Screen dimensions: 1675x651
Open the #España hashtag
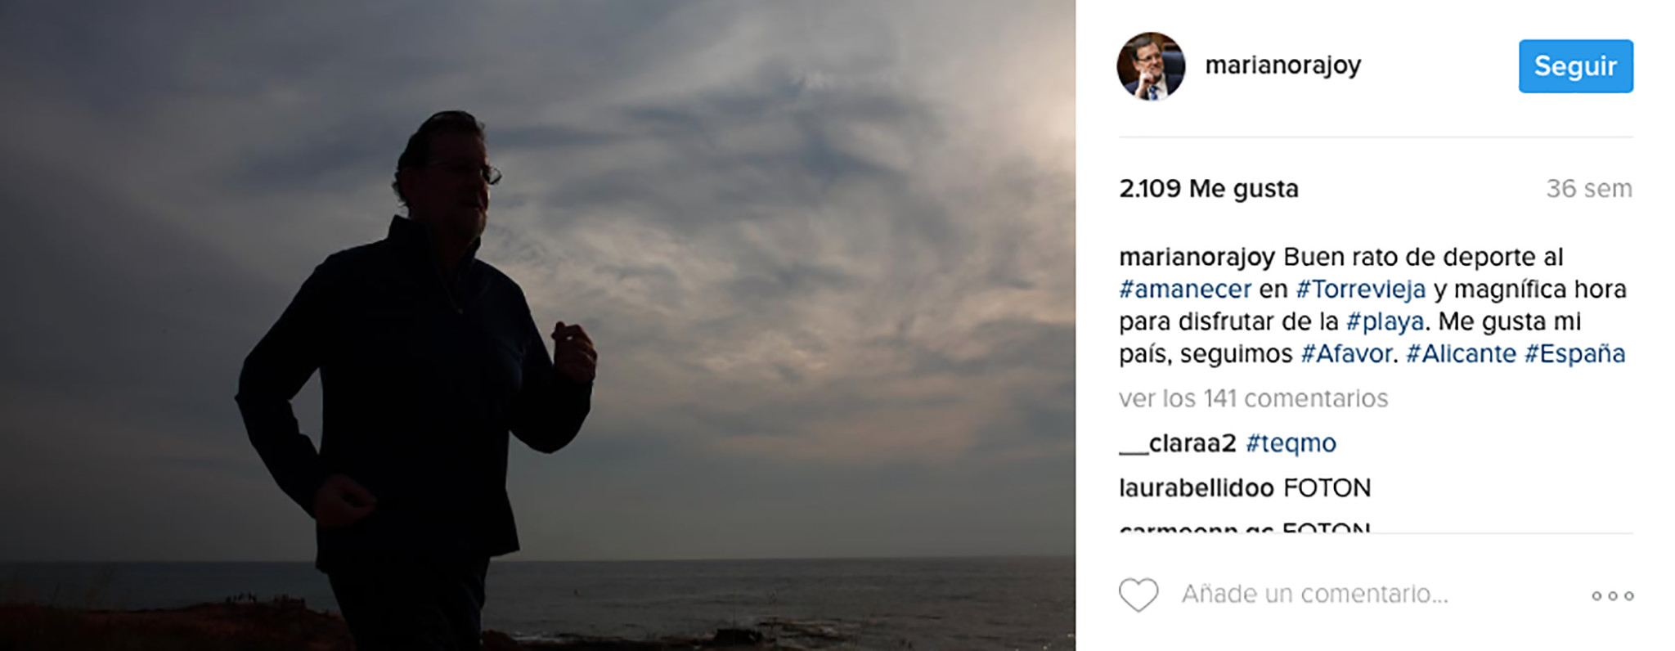(x=1574, y=353)
